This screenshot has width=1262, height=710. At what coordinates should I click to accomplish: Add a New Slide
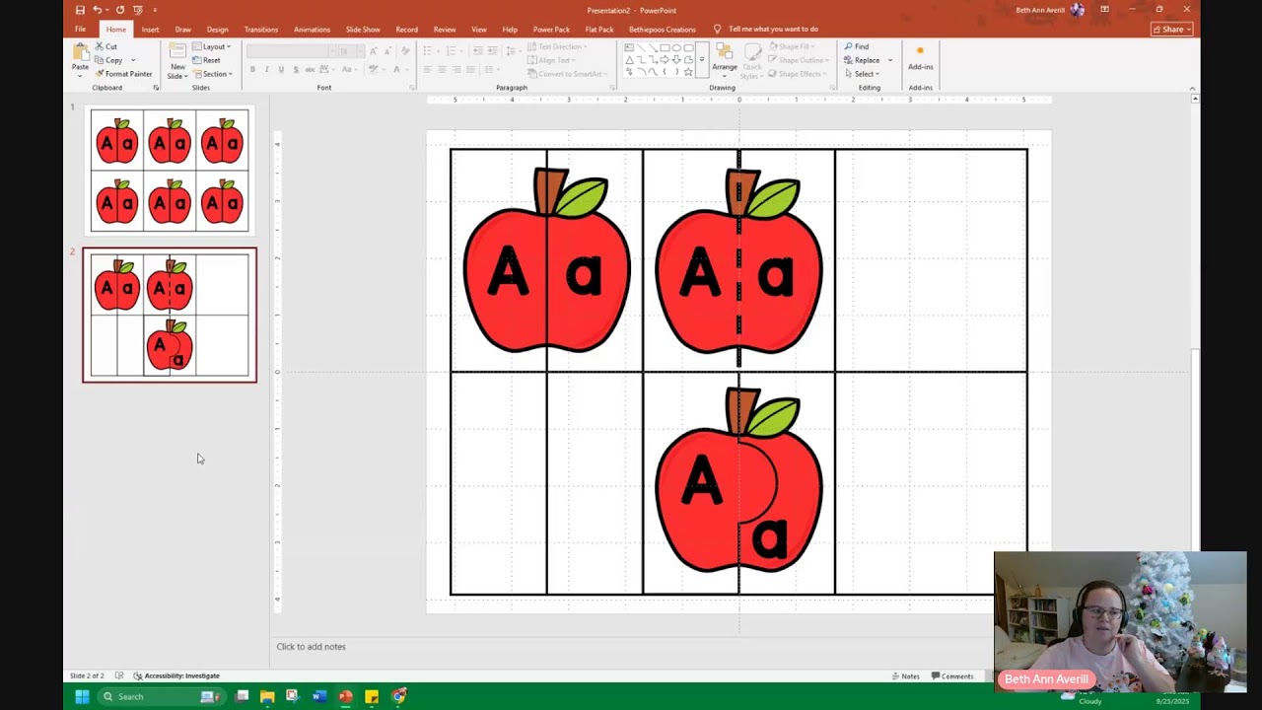177,60
